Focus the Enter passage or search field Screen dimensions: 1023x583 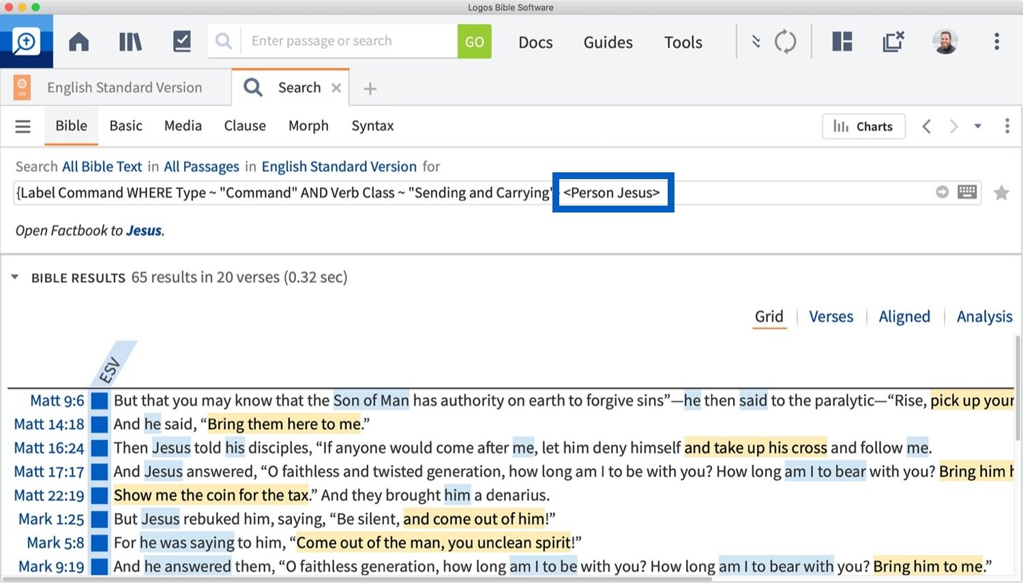[x=349, y=41]
